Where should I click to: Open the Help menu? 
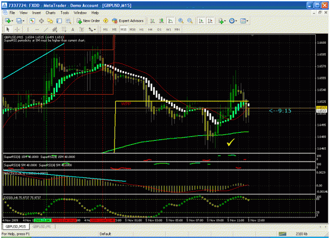[95, 13]
